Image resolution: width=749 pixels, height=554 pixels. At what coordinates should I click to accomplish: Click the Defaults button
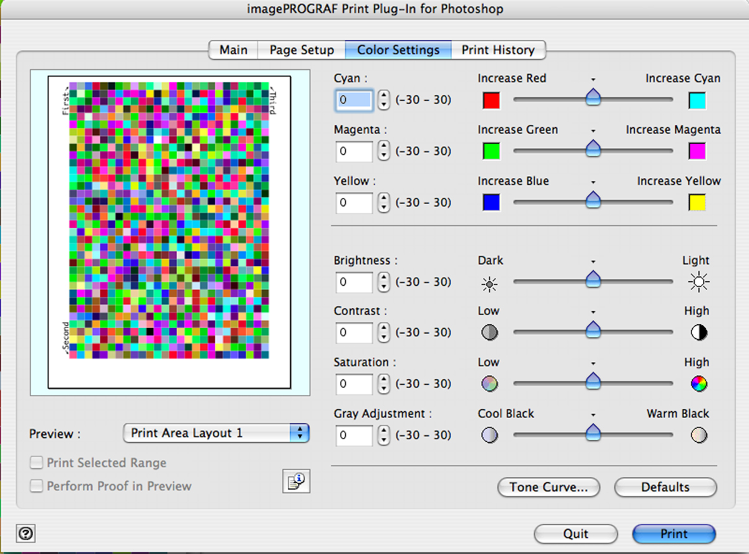coord(665,487)
